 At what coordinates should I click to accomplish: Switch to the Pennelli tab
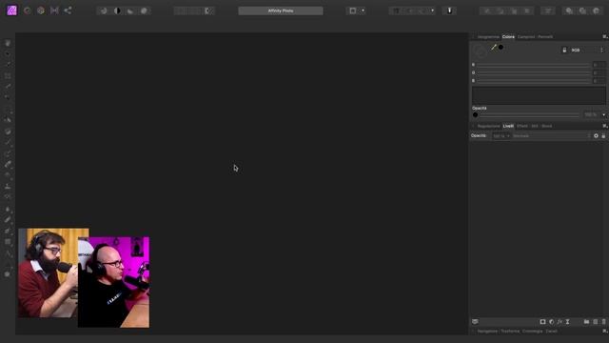click(545, 37)
